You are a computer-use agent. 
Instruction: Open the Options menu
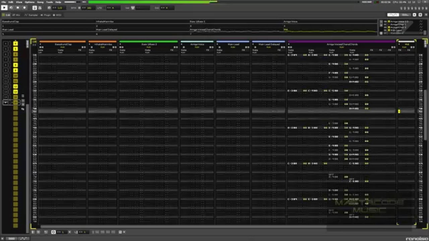(x=29, y=2)
